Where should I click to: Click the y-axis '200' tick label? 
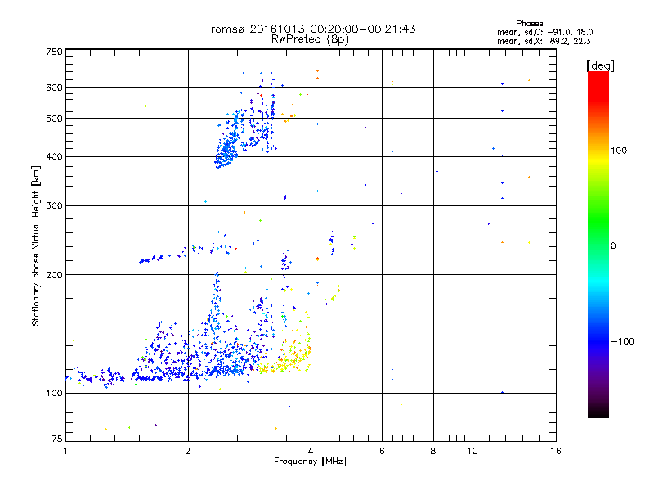tap(54, 275)
